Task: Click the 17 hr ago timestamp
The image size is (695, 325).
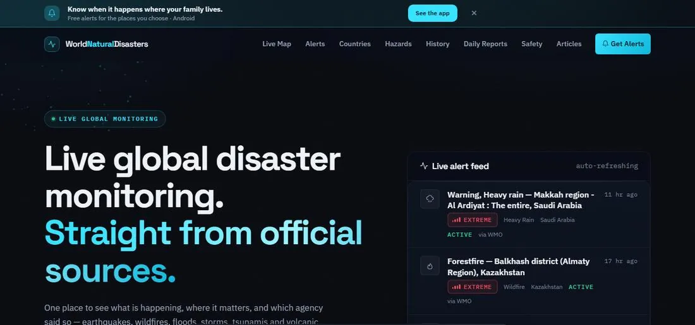Action: 621,261
